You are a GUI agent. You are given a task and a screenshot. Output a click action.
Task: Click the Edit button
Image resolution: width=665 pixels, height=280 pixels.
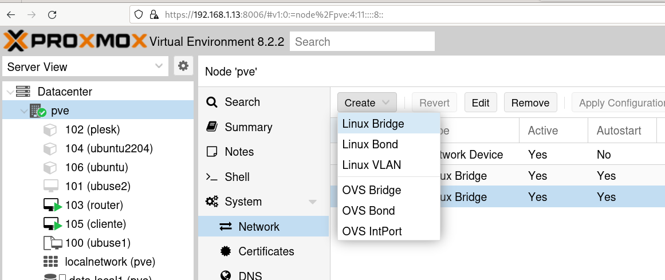(x=481, y=103)
